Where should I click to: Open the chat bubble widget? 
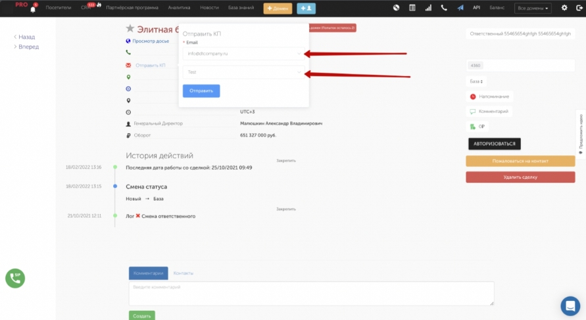[570, 306]
